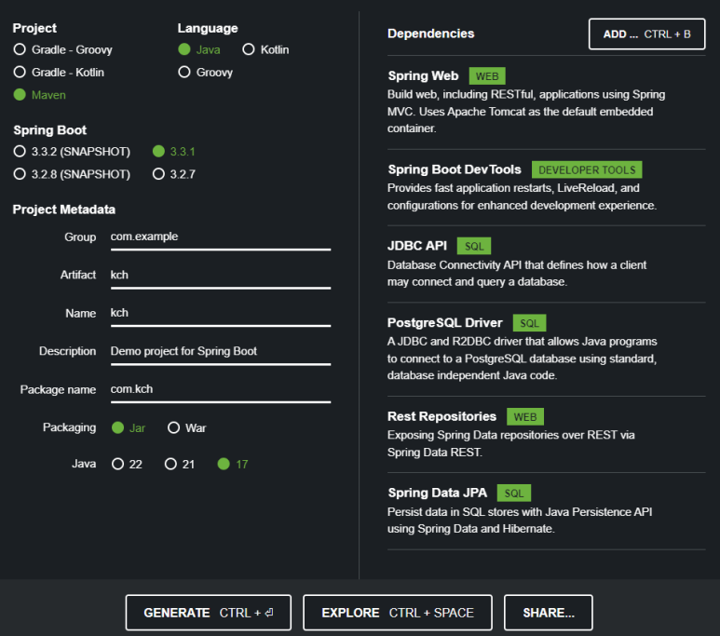Open the ADD dependencies dialog
The width and height of the screenshot is (720, 636).
pos(647,34)
